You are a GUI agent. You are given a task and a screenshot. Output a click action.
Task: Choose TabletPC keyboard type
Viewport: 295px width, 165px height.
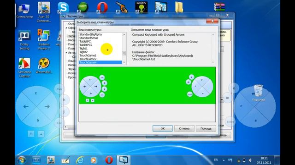[100, 41]
